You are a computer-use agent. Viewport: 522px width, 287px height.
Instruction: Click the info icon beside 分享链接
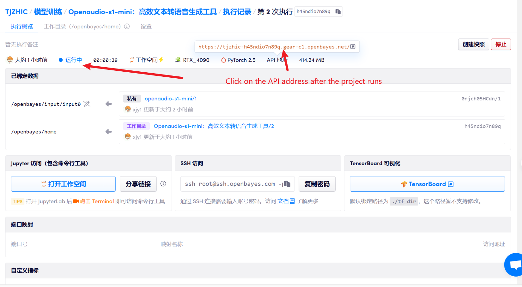pyautogui.click(x=163, y=184)
